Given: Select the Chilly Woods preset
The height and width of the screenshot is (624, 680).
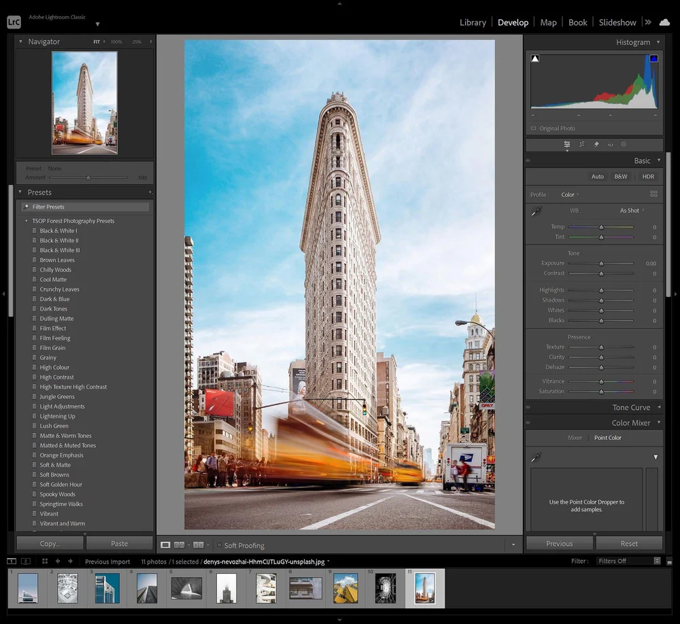Looking at the screenshot, I should point(55,270).
